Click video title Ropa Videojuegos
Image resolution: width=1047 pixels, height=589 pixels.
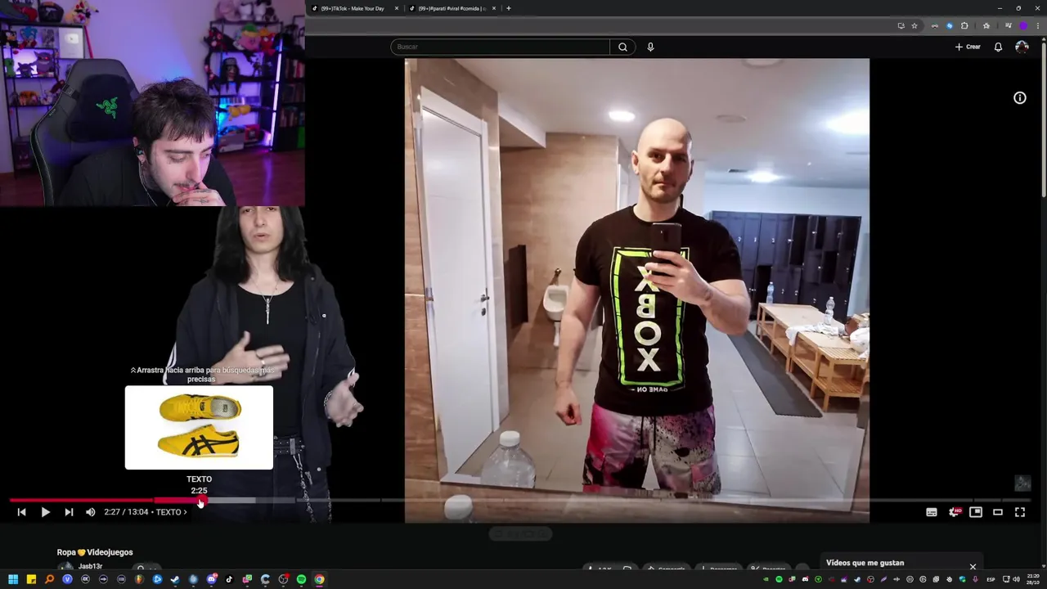[x=95, y=552]
